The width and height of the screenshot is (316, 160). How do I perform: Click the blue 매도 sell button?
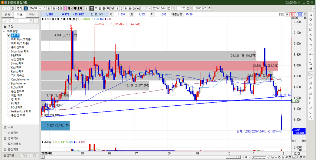tap(300, 14)
